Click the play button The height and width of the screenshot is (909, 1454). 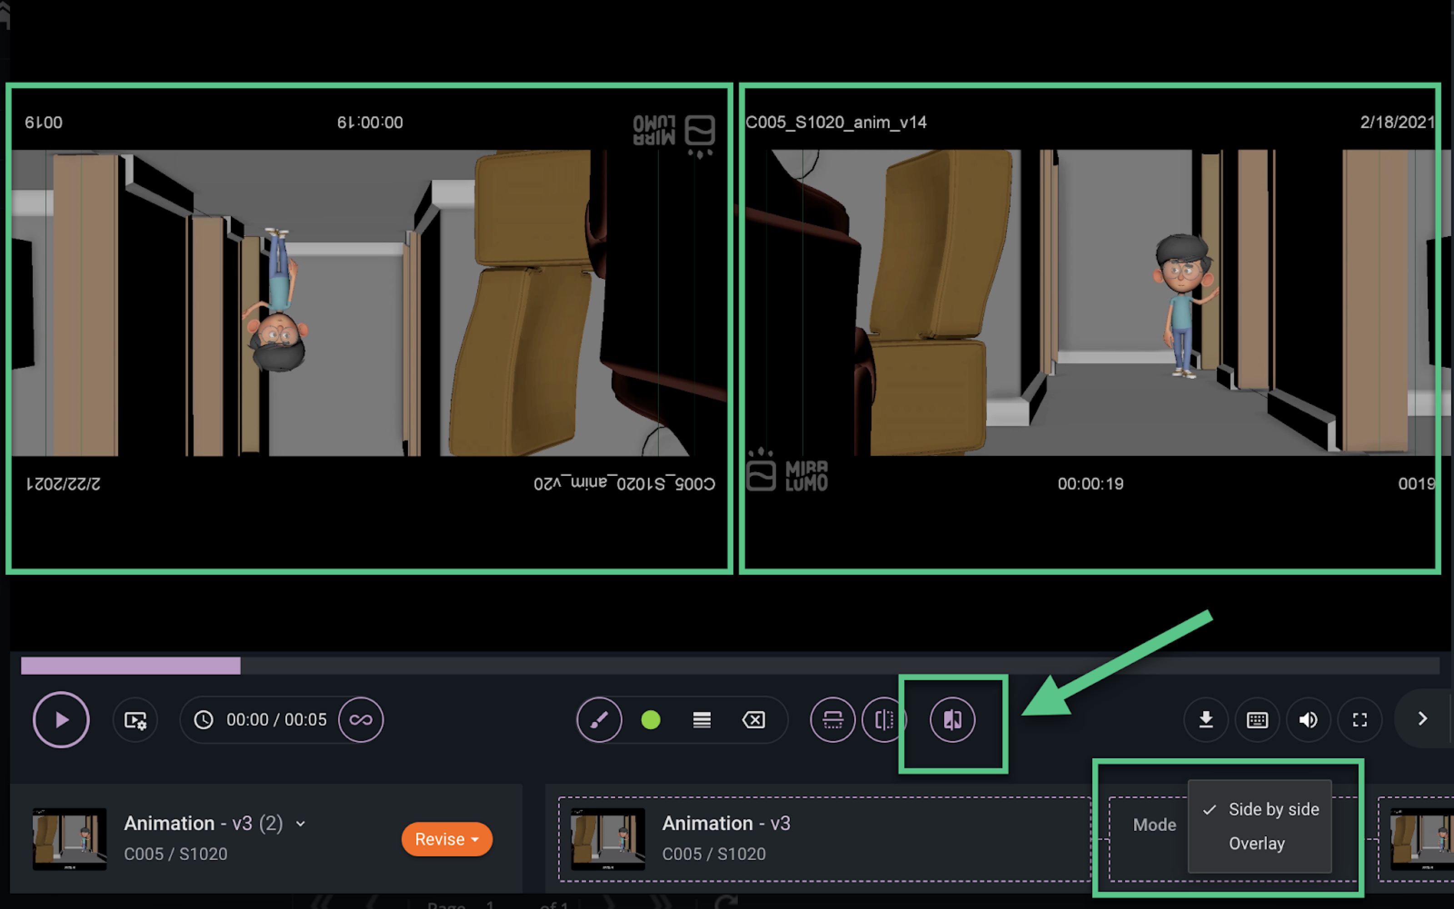61,720
